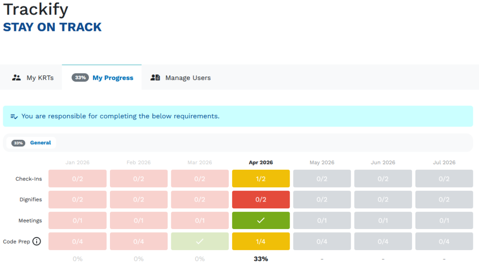Click the Trackify title
This screenshot has width=479, height=272.
36,9
